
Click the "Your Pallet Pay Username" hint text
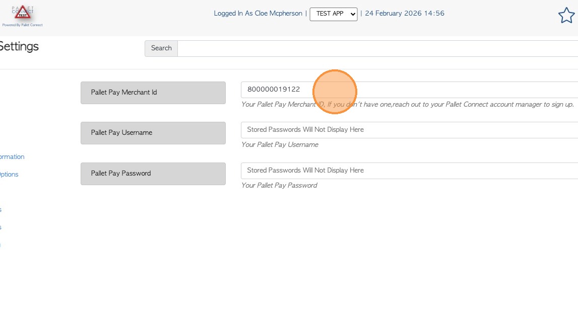[x=280, y=145]
